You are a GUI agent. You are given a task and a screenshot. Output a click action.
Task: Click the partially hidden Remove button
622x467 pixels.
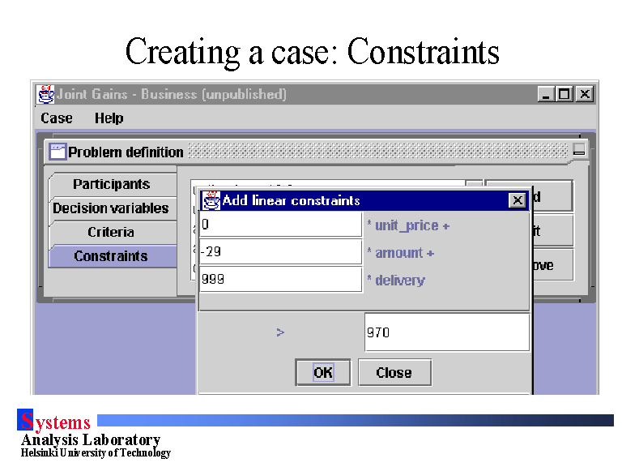[552, 265]
